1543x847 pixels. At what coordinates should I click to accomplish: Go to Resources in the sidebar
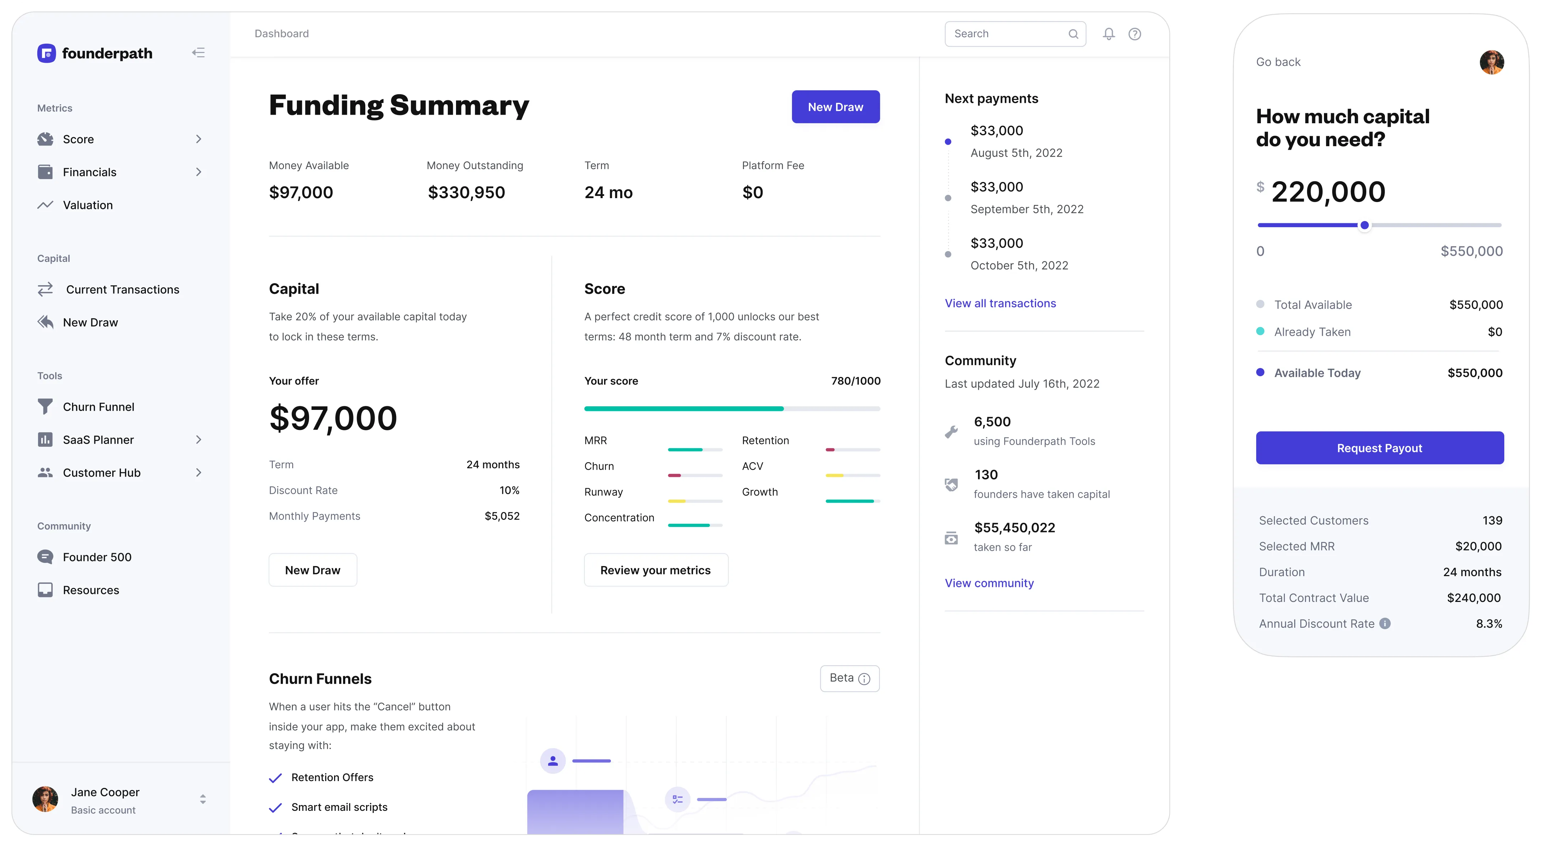90,590
